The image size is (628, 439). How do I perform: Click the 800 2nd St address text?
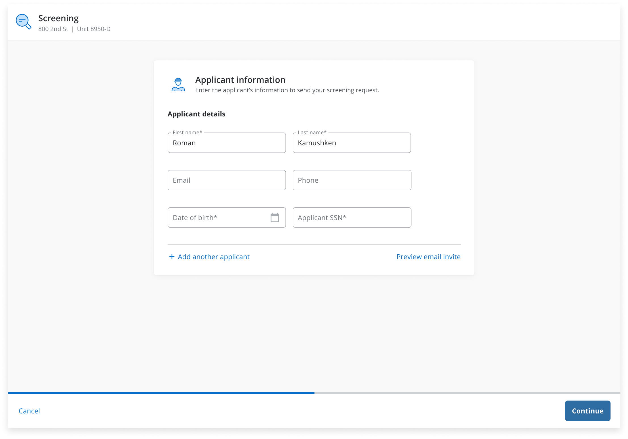coord(53,29)
